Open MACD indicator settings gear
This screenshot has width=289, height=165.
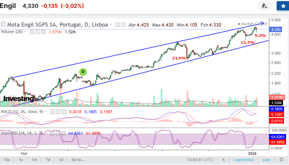point(59,112)
